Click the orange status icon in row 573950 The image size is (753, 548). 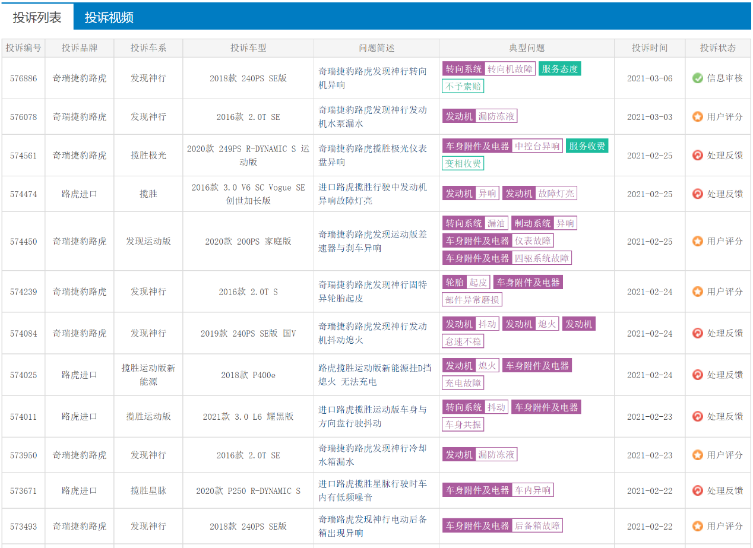[x=698, y=455]
